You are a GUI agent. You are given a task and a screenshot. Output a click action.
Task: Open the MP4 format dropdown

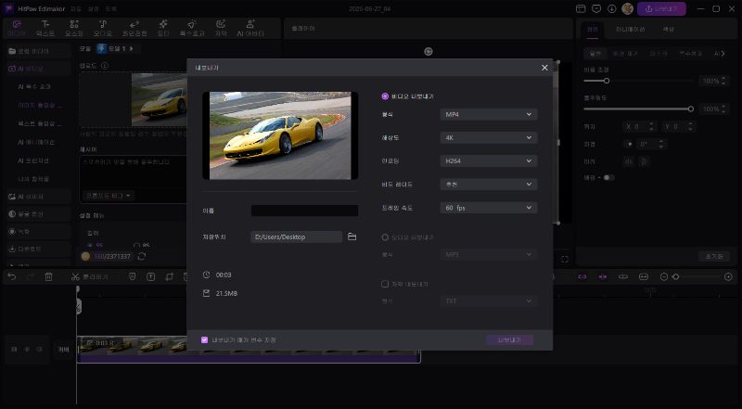tap(488, 114)
